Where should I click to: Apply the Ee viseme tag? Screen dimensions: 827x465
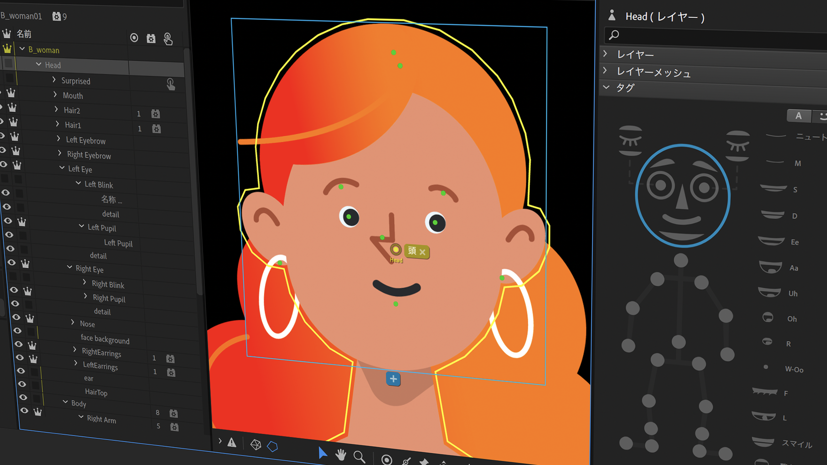(x=779, y=241)
